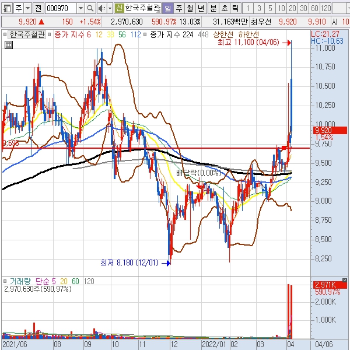
Task: Click the 주 market type button
Action: pyautogui.click(x=19, y=9)
